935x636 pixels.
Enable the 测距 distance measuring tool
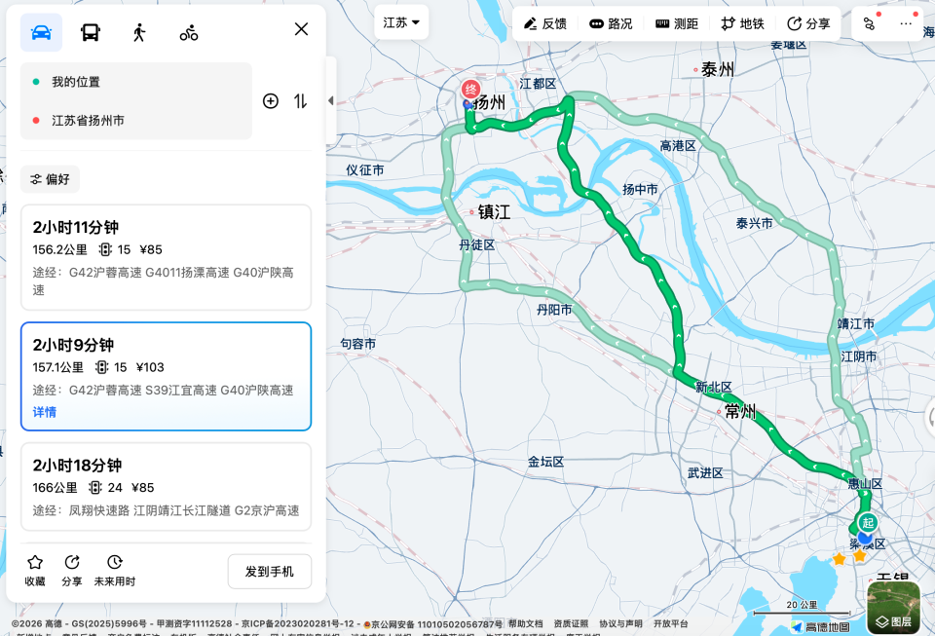tap(677, 23)
